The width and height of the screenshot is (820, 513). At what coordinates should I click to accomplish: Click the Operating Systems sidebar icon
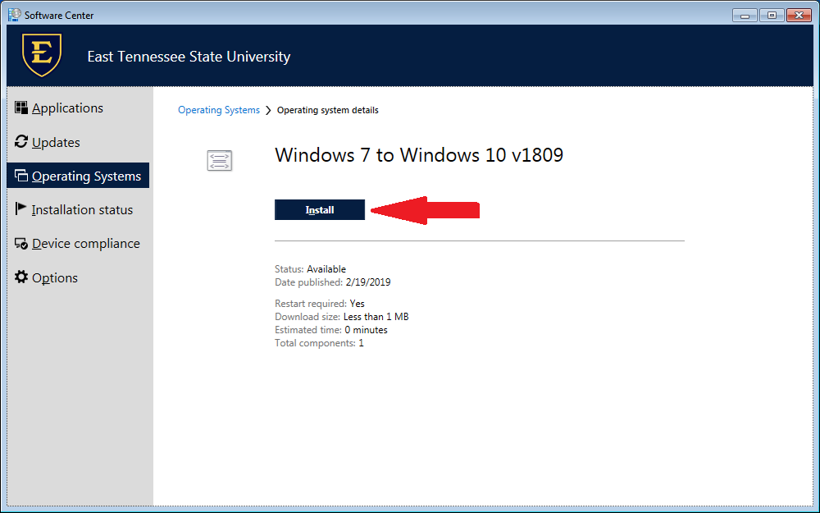(x=21, y=176)
